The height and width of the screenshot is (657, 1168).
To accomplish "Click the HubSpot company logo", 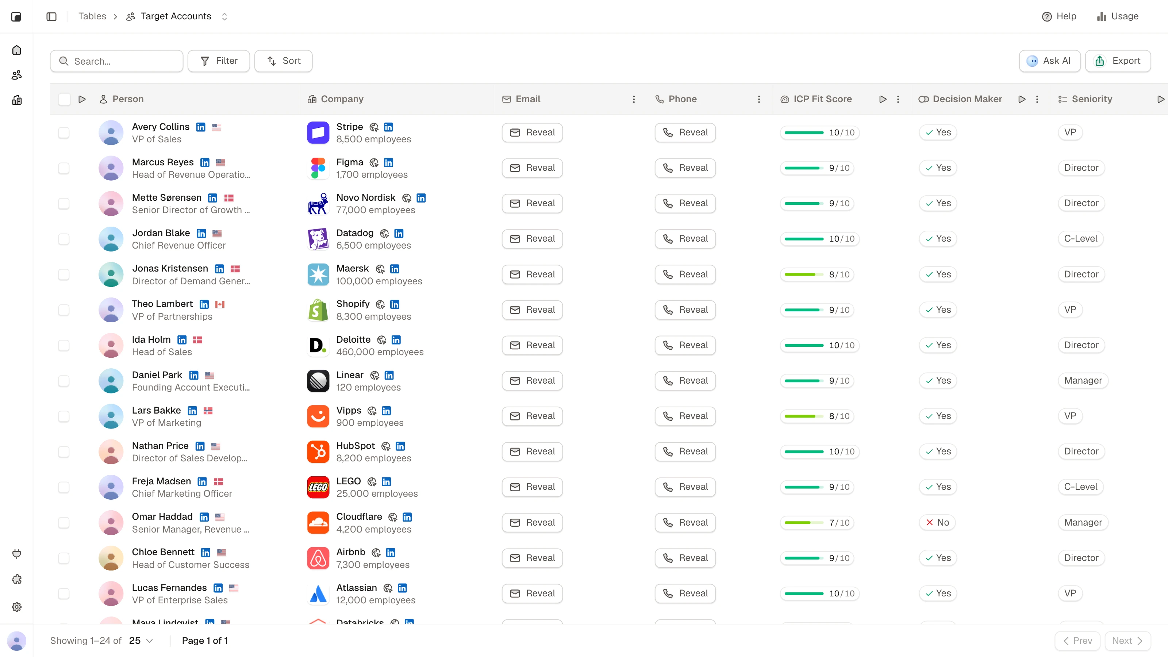I will click(318, 452).
